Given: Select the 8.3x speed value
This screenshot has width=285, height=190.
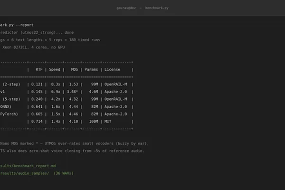Looking at the screenshot, I should 56,85.
